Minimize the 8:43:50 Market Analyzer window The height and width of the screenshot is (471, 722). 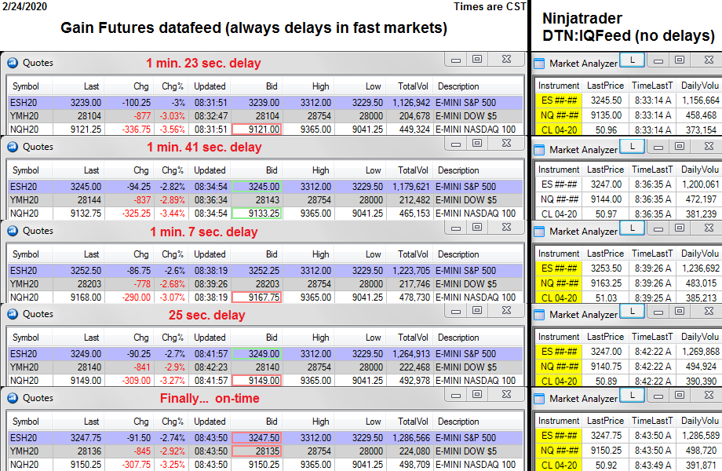tap(658, 396)
